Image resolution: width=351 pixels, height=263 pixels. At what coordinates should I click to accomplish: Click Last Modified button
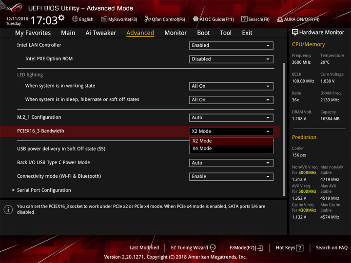click(144, 248)
